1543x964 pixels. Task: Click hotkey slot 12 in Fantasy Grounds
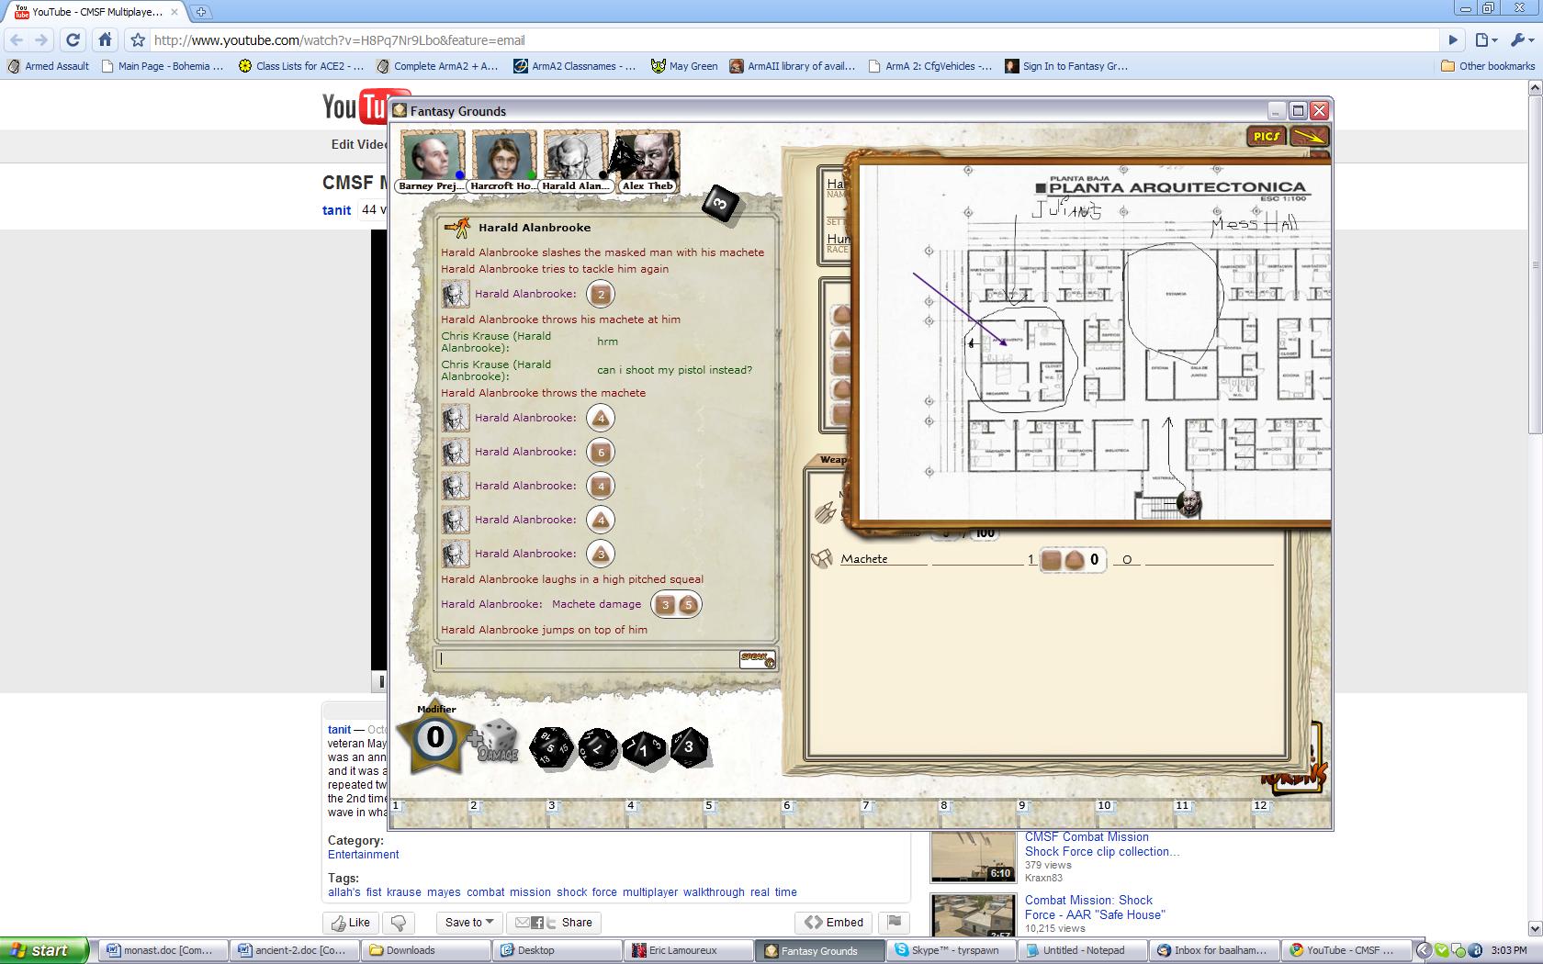tap(1290, 814)
